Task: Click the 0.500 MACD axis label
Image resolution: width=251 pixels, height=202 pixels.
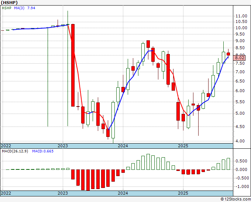Action: [241, 161]
